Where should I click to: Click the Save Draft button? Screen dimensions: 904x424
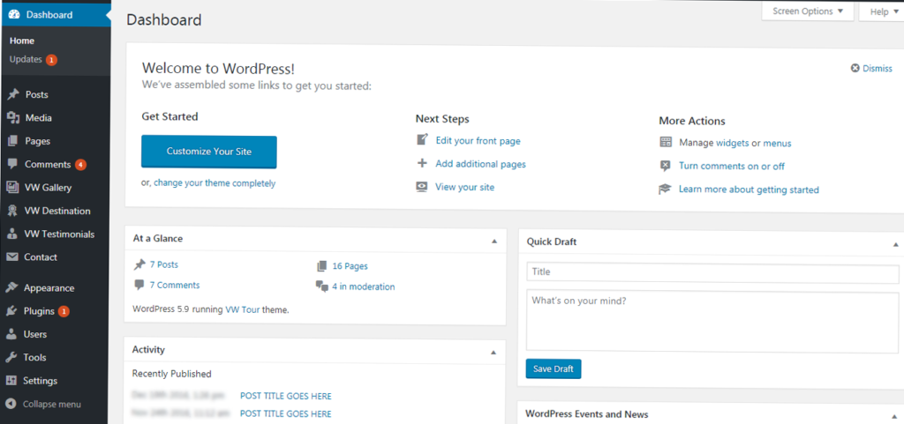coord(554,368)
